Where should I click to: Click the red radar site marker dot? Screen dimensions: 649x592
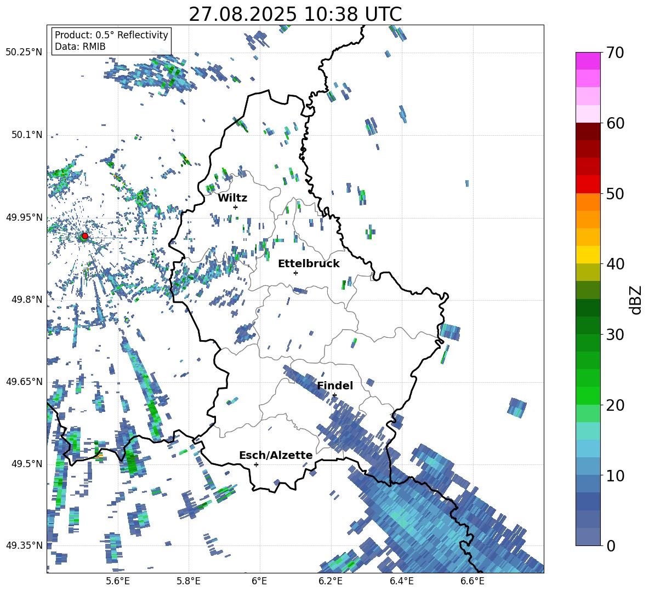pyautogui.click(x=85, y=236)
